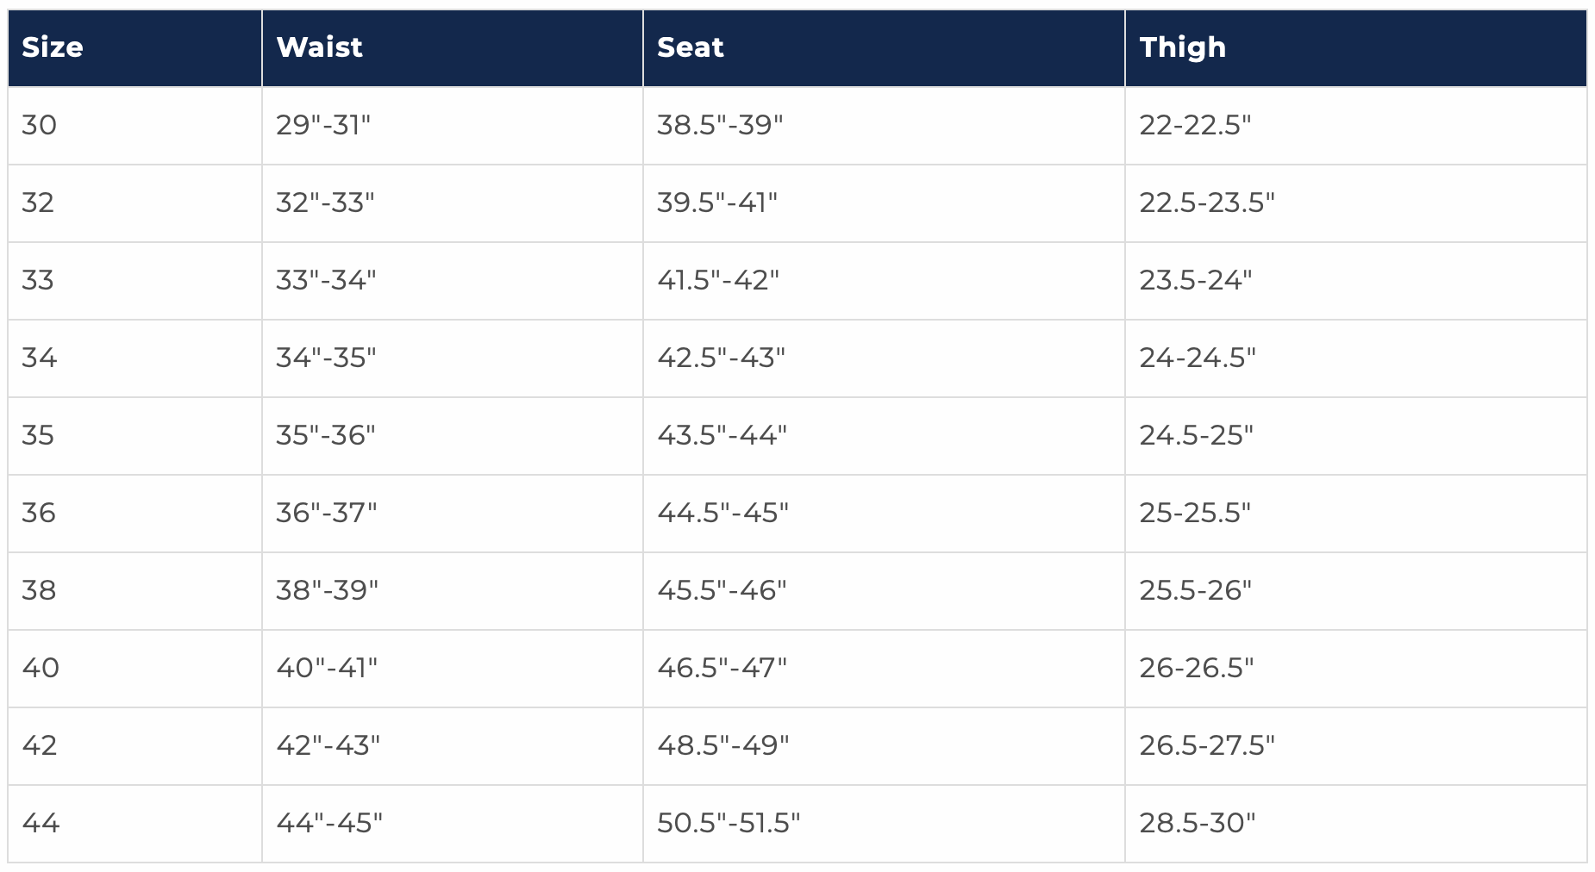1595x872 pixels.
Task: Select the thigh measurement 23.5-24" cell
Action: point(1195,281)
